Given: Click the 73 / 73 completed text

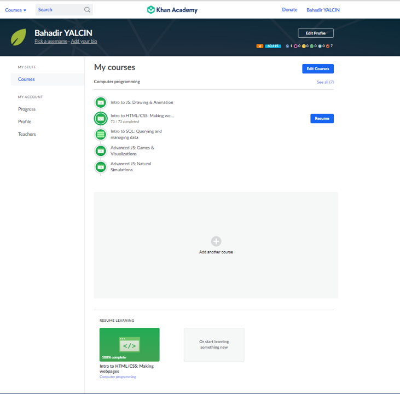Looking at the screenshot, I should pos(125,121).
